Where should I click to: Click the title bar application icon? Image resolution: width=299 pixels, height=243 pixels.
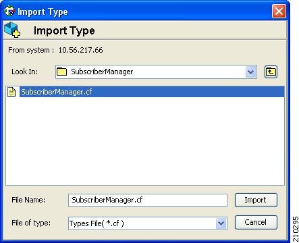pos(9,11)
